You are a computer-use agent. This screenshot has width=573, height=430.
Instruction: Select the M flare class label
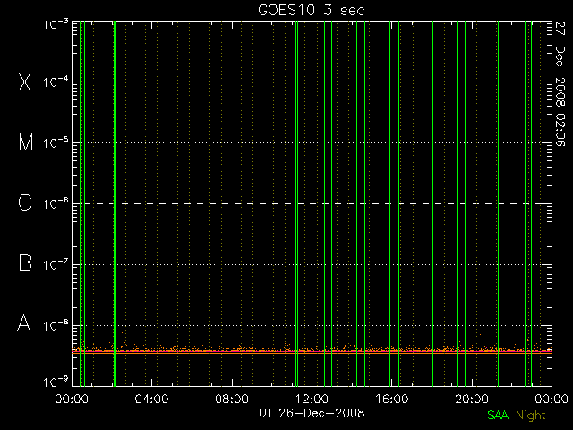click(26, 142)
